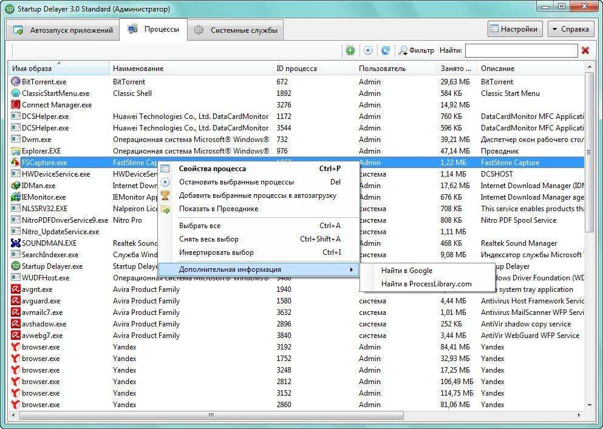The width and height of the screenshot is (603, 429).
Task: Choose Снять весь выбор entry
Action: pyautogui.click(x=259, y=239)
